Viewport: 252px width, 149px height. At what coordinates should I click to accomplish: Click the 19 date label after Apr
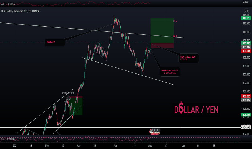(x=134, y=146)
